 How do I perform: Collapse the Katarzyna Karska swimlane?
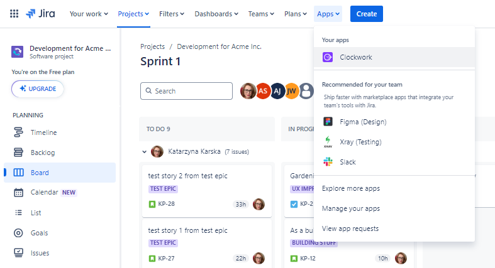click(x=144, y=152)
